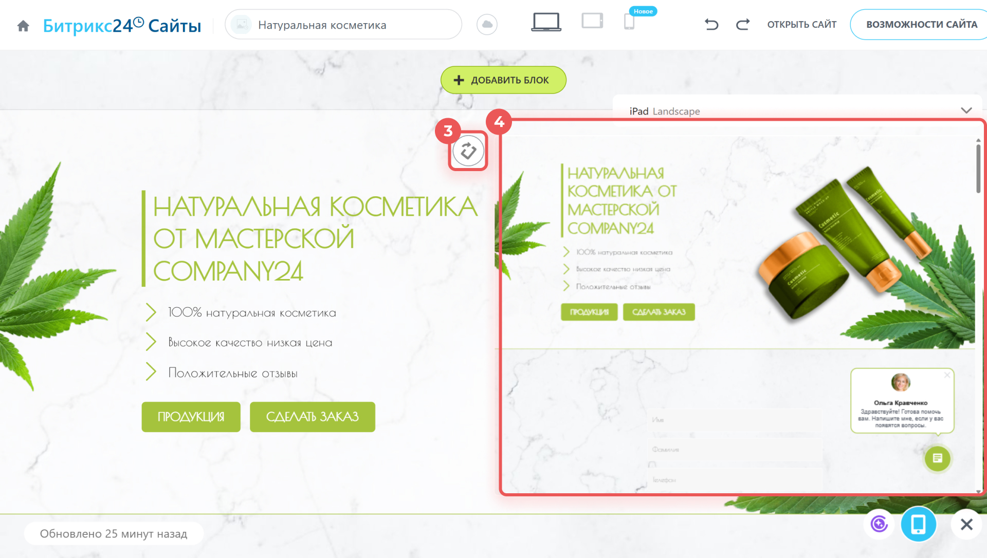Open ВОЗМОЖНОСТИ САЙТА menu

(921, 25)
